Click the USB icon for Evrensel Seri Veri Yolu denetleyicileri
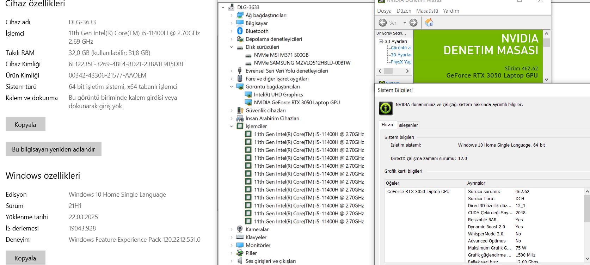Image resolution: width=590 pixels, height=265 pixels. tap(240, 71)
